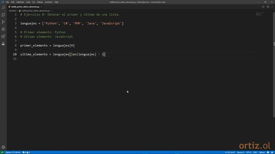Open the Debug menu
This screenshot has height=154, width=275.
tap(40, 2)
